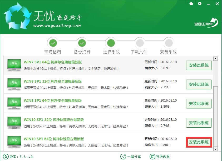Click the 视频教程 video tutorial icon

point(152,157)
